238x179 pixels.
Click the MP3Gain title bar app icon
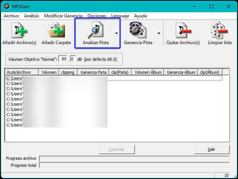pyautogui.click(x=7, y=6)
